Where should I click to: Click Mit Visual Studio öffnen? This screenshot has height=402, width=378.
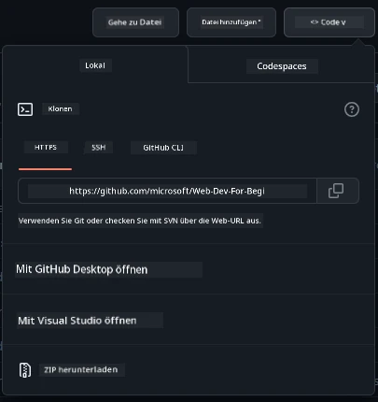coord(77,321)
